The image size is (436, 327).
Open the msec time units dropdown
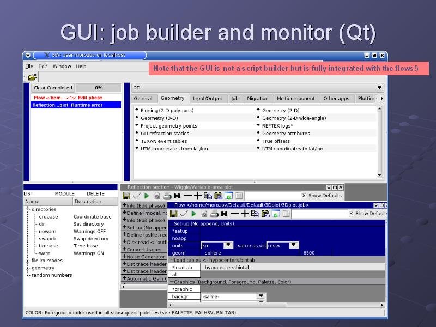(283, 245)
